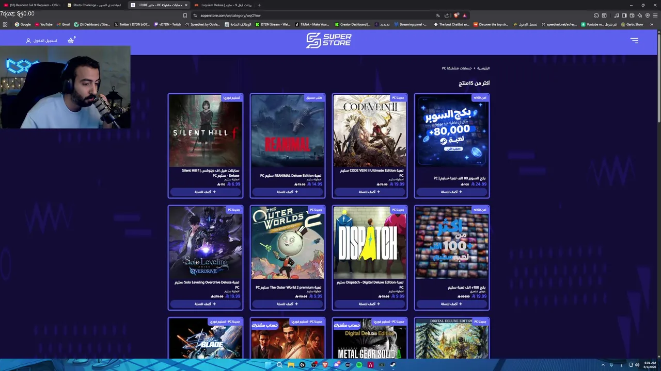The height and width of the screenshot is (371, 661).
Task: Open Streaming panel bookmark
Action: [x=410, y=24]
